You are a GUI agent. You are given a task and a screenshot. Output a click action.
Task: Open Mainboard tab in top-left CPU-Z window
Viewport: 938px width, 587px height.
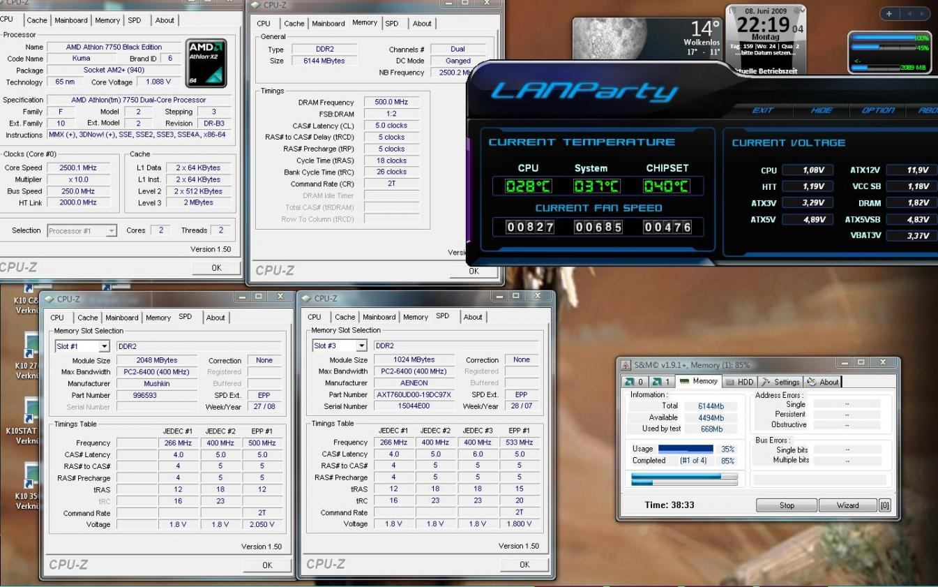71,20
